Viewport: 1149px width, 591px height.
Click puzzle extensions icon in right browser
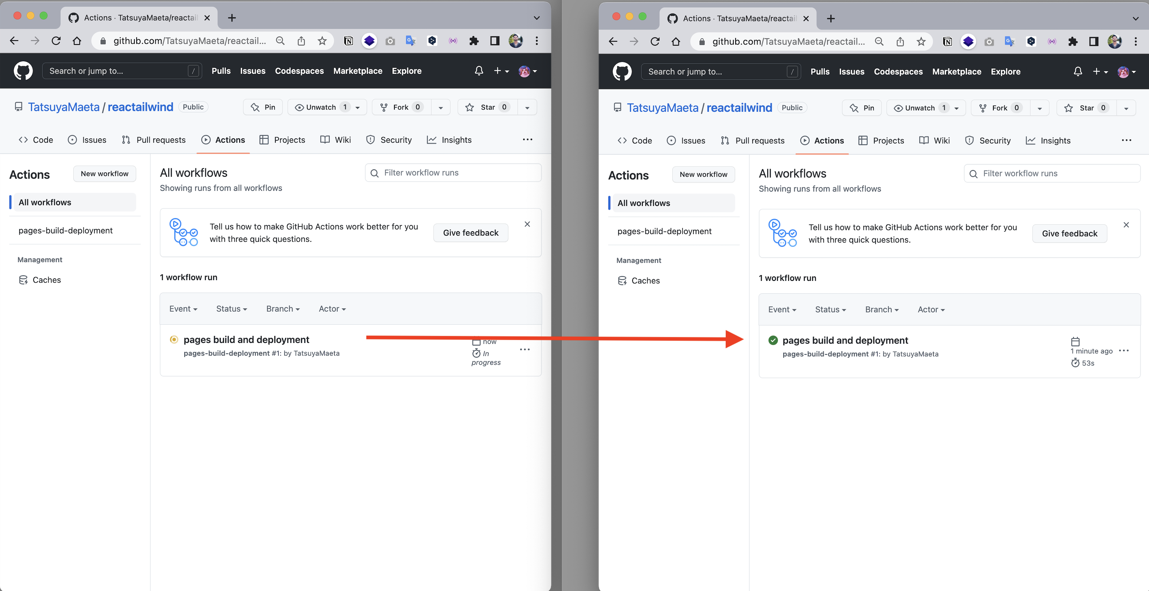pos(1073,42)
